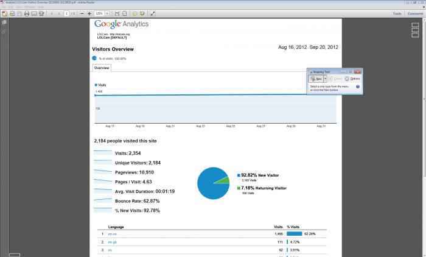Viewport: 426px width, 257px height.
Task: Click the vertical scrollbar thumb
Action: pos(424,98)
